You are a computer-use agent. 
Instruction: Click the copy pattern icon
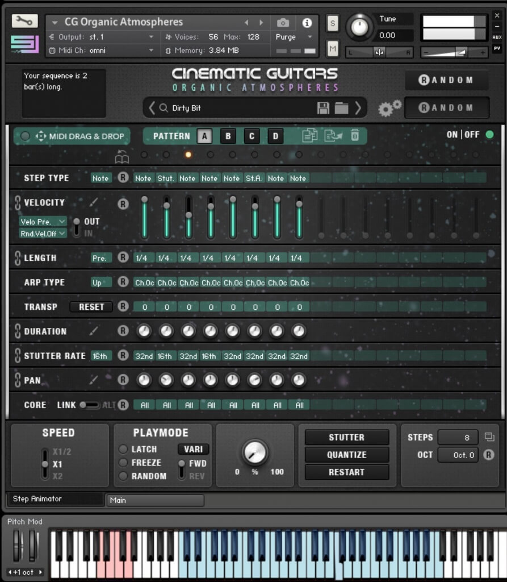(x=309, y=135)
